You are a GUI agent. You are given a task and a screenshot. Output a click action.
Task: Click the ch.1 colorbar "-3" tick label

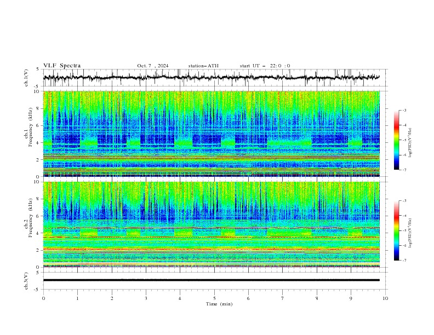404,110
